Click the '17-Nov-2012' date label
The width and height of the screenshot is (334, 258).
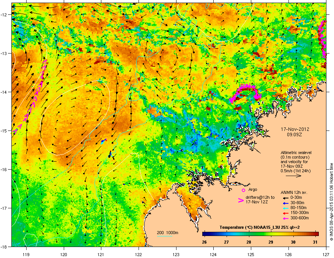295,129
